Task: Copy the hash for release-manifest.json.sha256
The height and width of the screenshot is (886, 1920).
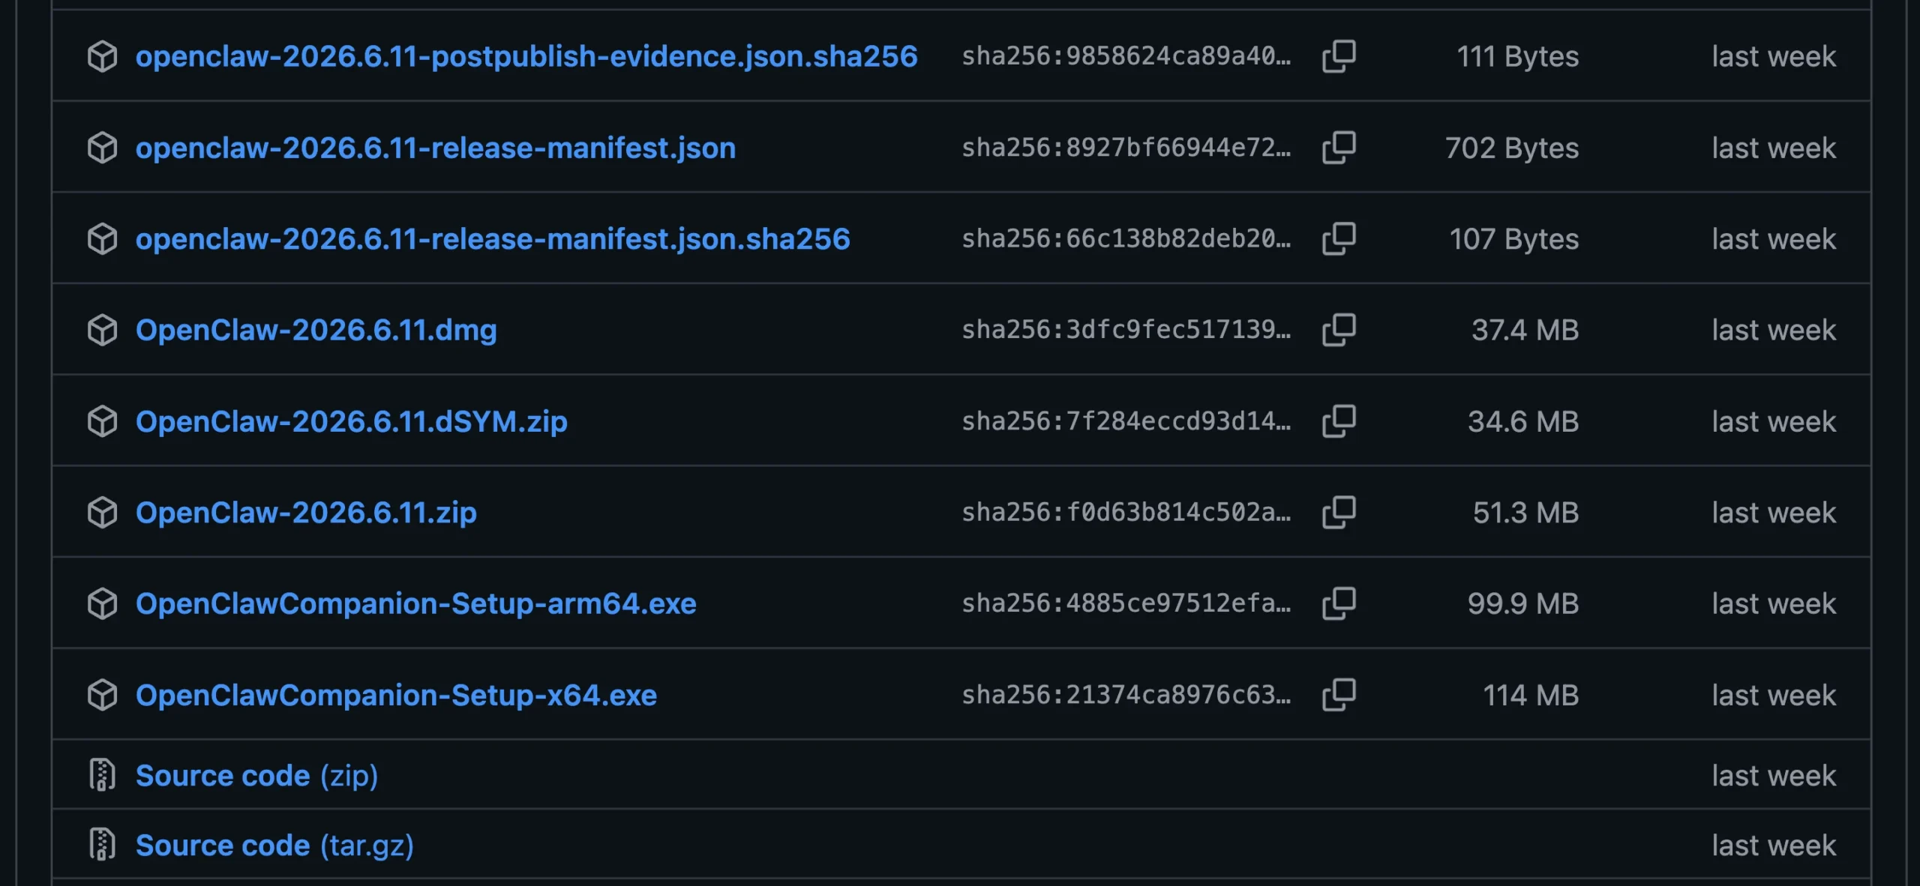Action: click(1339, 239)
